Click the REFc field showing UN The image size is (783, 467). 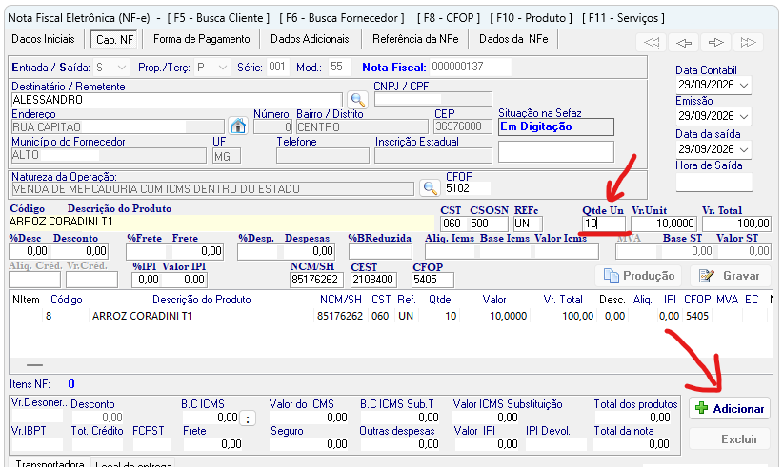pos(528,224)
